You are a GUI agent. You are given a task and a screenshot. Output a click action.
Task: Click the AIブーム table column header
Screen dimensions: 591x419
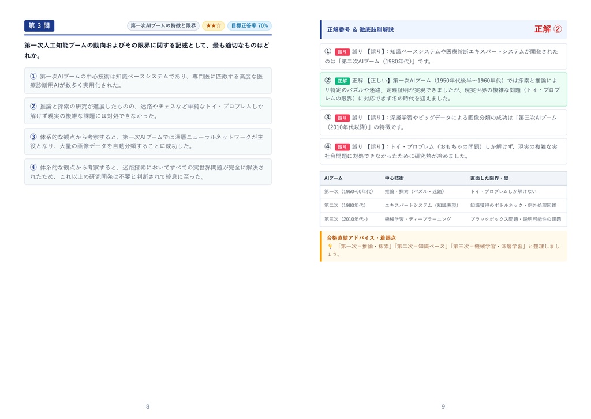pyautogui.click(x=334, y=178)
